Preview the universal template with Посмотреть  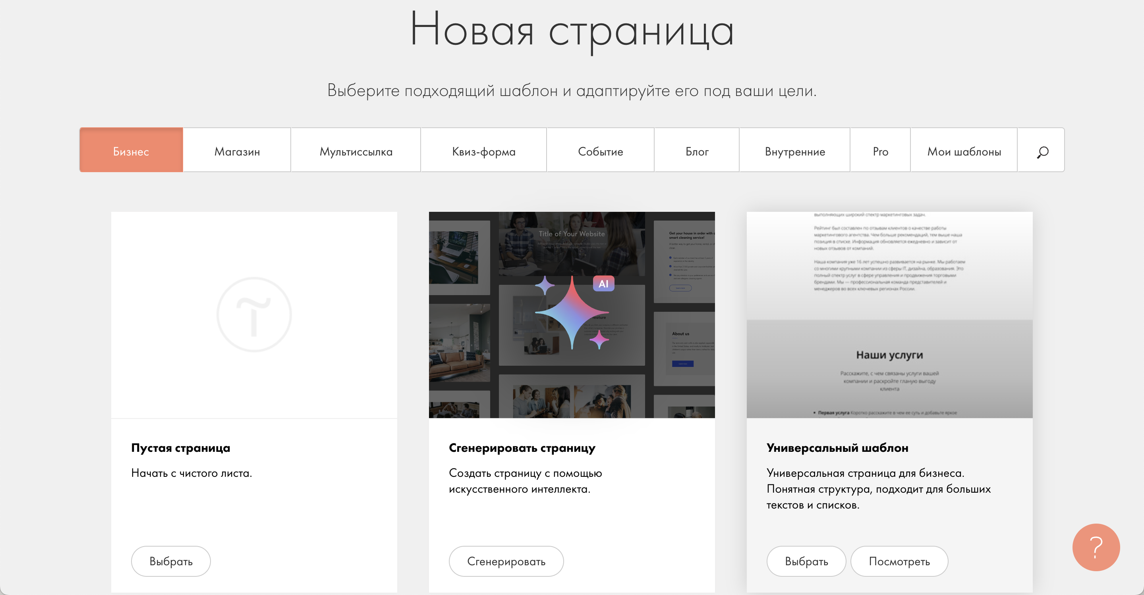coord(899,561)
